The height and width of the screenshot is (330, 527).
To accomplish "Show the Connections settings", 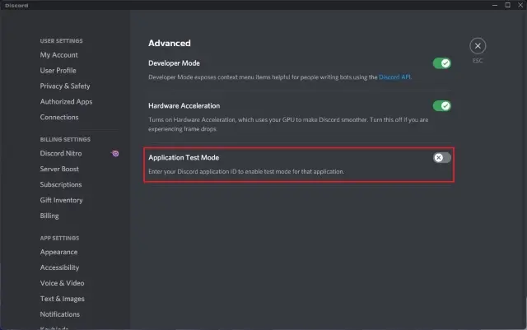I will (59, 118).
